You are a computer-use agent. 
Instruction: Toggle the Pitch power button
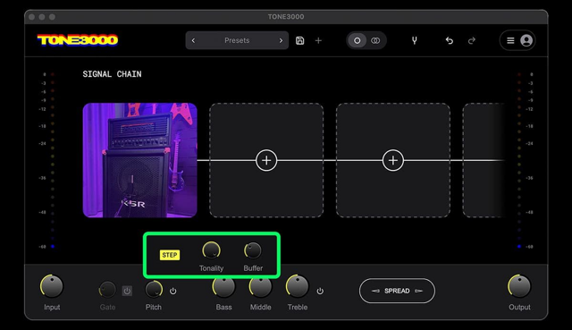[x=172, y=291]
